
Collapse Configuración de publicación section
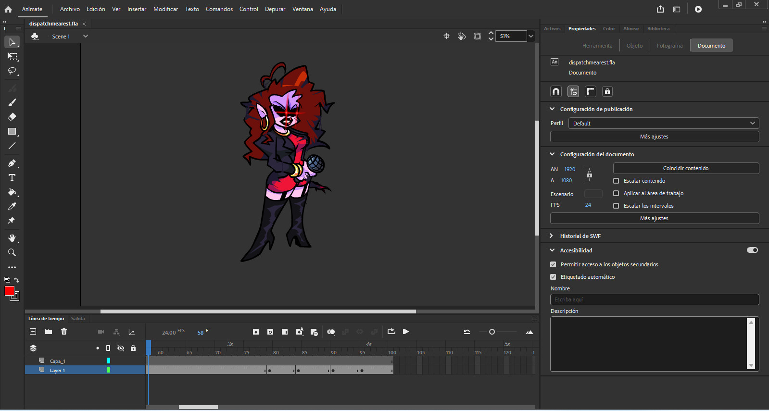[552, 109]
